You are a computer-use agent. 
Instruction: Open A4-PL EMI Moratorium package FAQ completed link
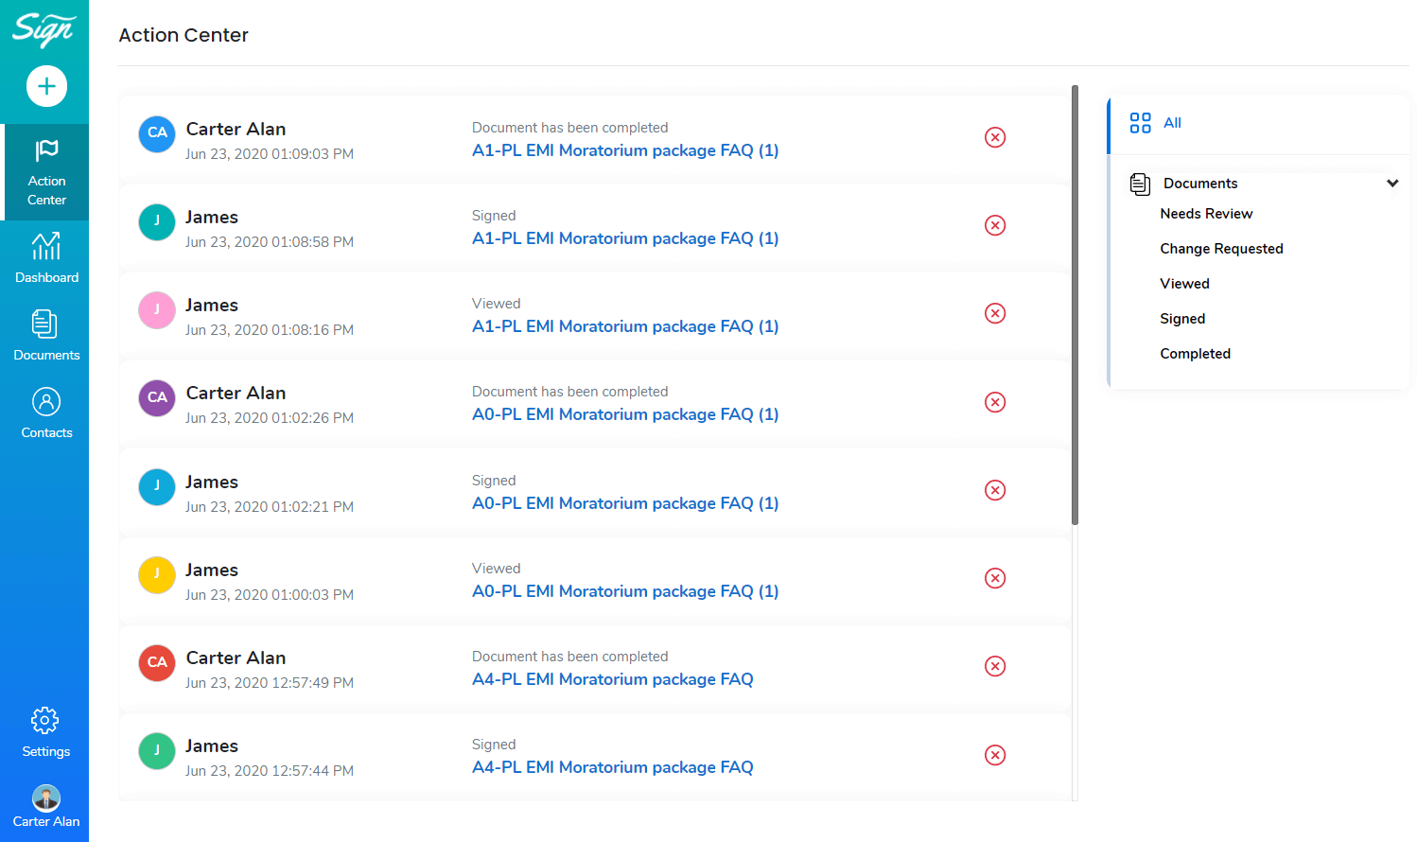tap(612, 679)
